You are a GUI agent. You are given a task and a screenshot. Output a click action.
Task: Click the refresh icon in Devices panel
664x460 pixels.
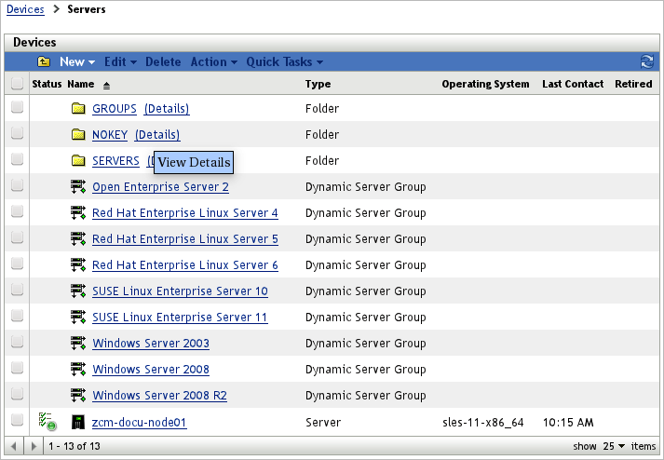(646, 62)
